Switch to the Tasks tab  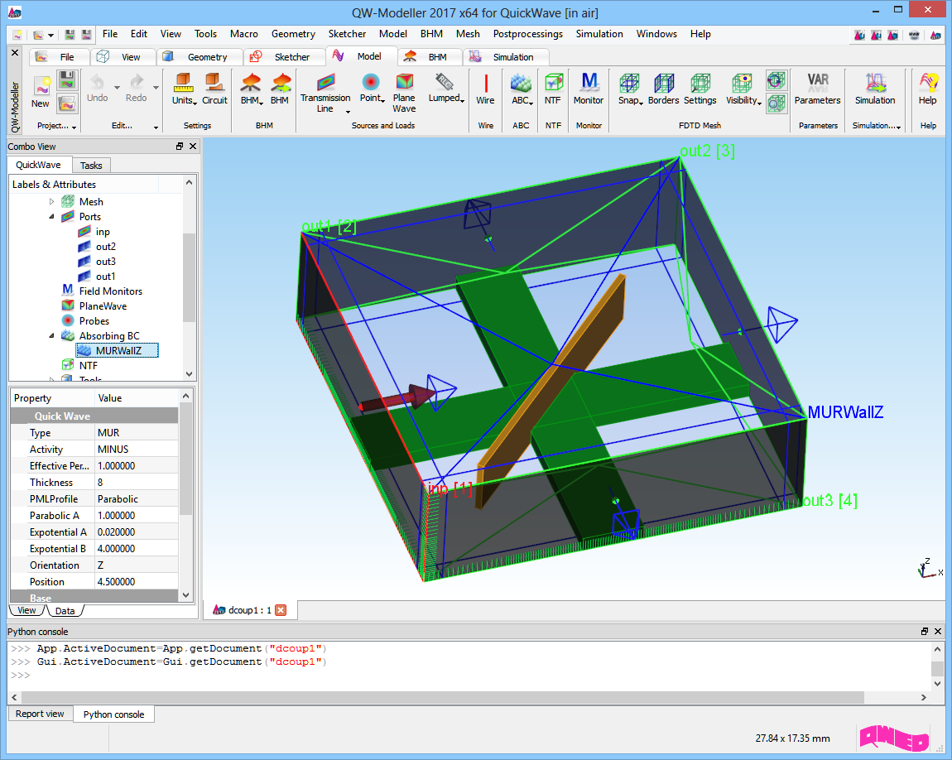pos(91,165)
